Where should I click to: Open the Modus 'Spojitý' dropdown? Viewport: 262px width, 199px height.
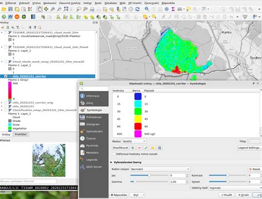pos(134,141)
